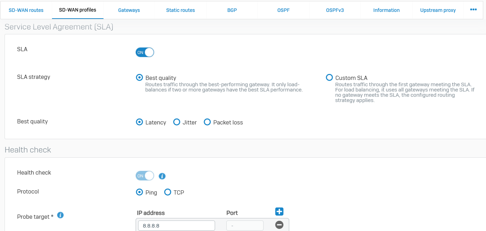Choose Packet loss as quality metric

coord(207,122)
